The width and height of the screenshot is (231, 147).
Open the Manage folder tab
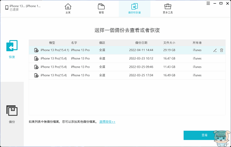point(101,7)
